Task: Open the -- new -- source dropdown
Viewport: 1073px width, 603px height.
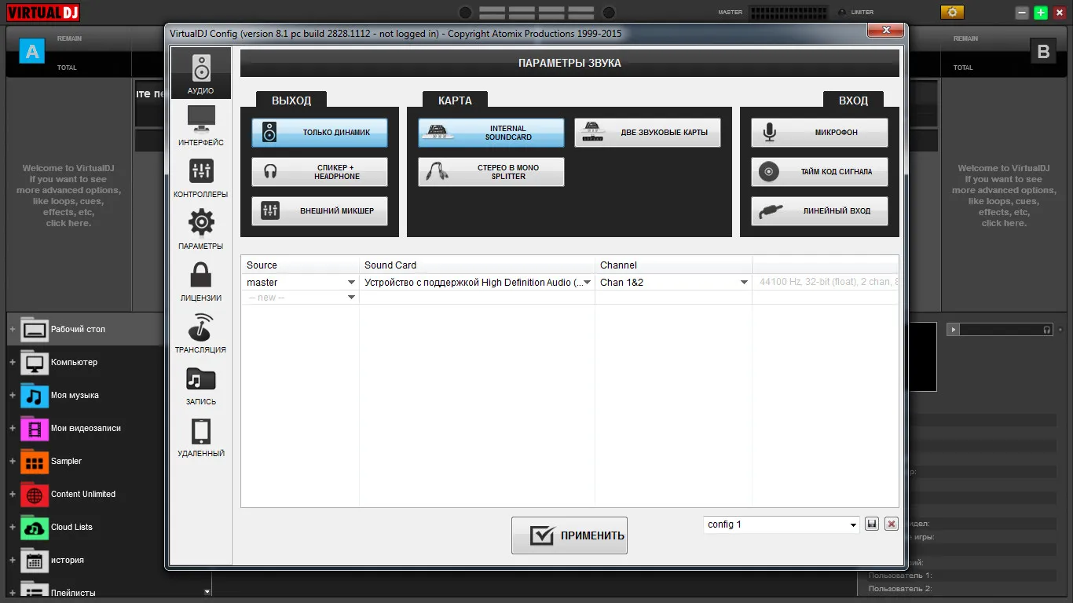Action: [x=351, y=298]
